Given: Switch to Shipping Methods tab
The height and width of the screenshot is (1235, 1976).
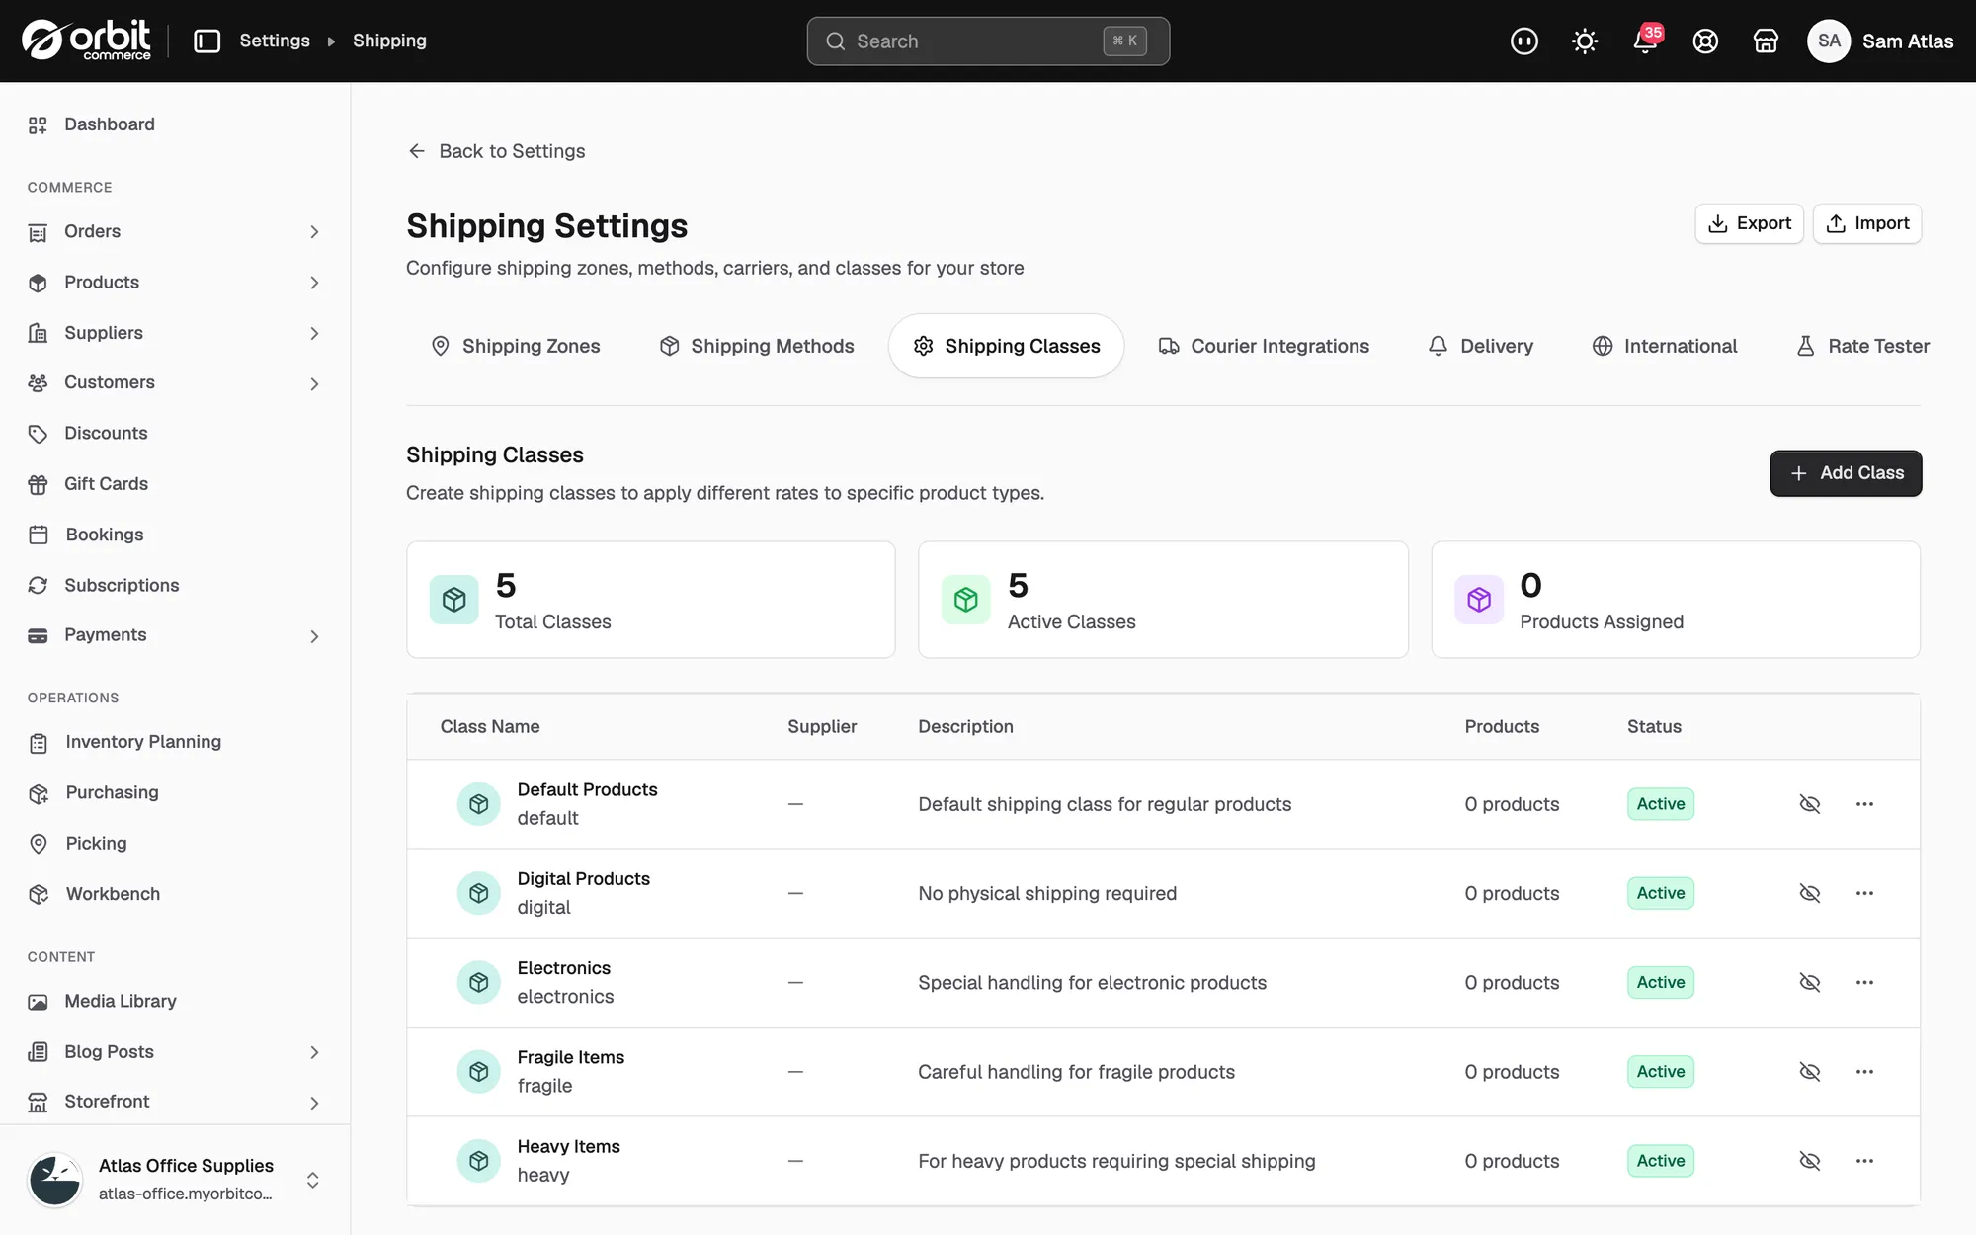Looking at the screenshot, I should 757,346.
